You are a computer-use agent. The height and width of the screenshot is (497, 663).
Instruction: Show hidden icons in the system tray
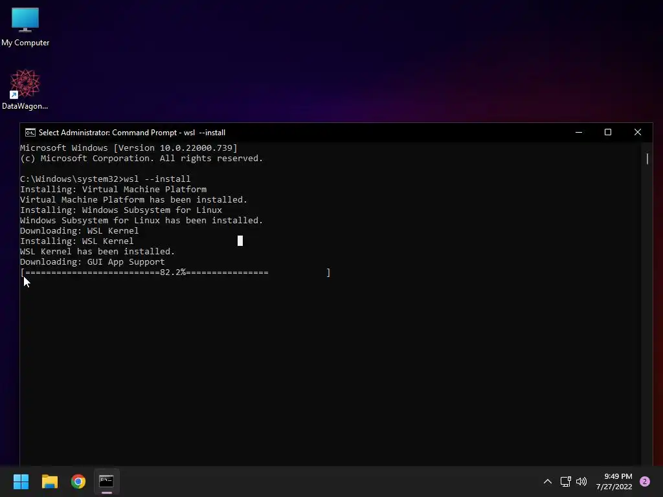pyautogui.click(x=548, y=481)
